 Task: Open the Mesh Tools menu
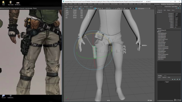click(107, 4)
